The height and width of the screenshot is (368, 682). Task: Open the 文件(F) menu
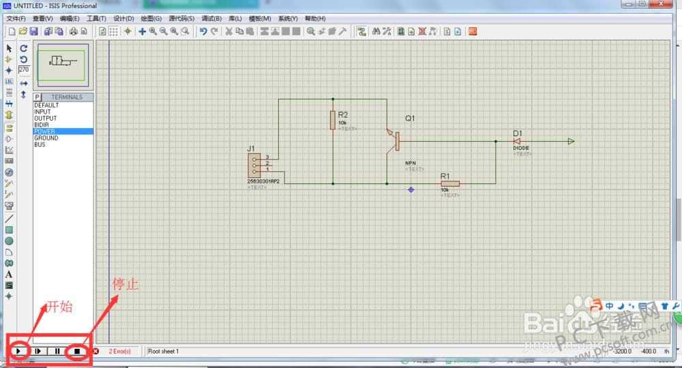[16, 18]
